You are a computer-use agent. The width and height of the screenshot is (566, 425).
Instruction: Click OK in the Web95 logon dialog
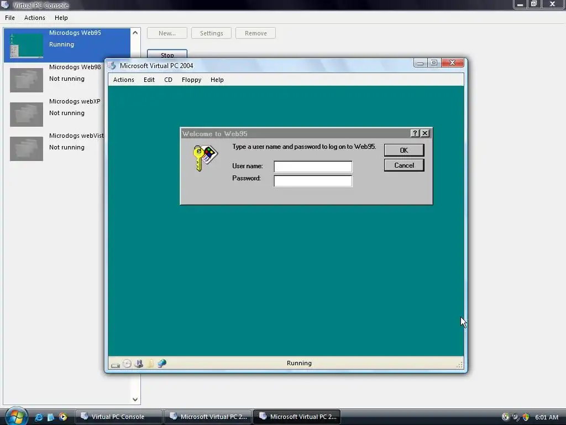[x=404, y=150]
